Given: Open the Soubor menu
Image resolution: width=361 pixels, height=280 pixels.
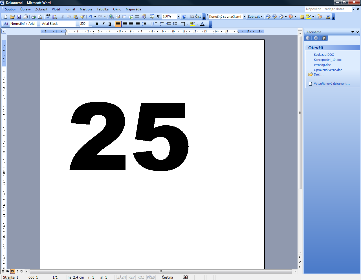Looking at the screenshot, I should [10, 9].
